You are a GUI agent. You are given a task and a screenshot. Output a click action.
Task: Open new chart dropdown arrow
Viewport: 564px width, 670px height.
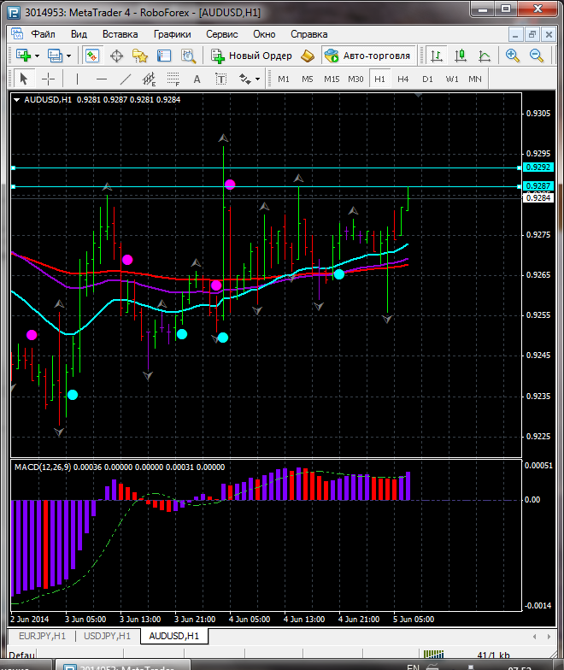coord(37,56)
